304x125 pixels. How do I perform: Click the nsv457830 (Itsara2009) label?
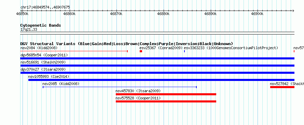pos(138,91)
